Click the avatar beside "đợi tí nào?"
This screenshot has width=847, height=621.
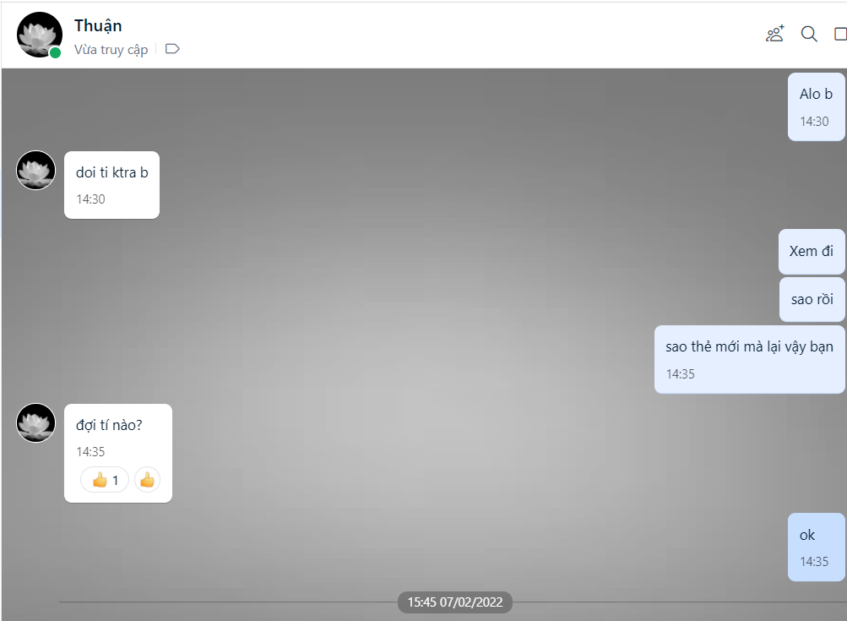point(36,422)
